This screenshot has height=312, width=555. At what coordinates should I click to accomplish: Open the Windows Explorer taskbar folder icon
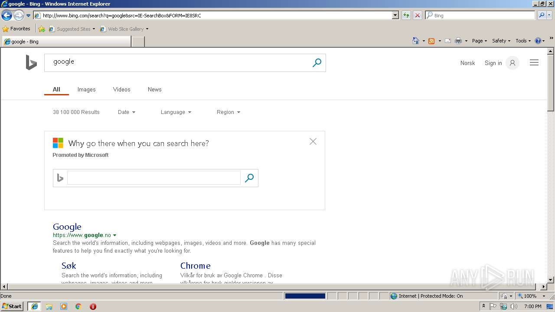click(49, 306)
